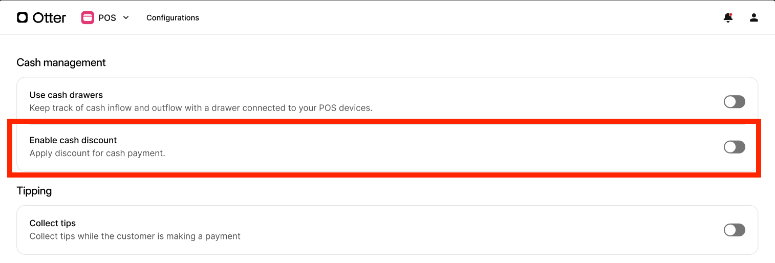
Task: Click 'Apply discount for cash payment' text
Action: 97,153
